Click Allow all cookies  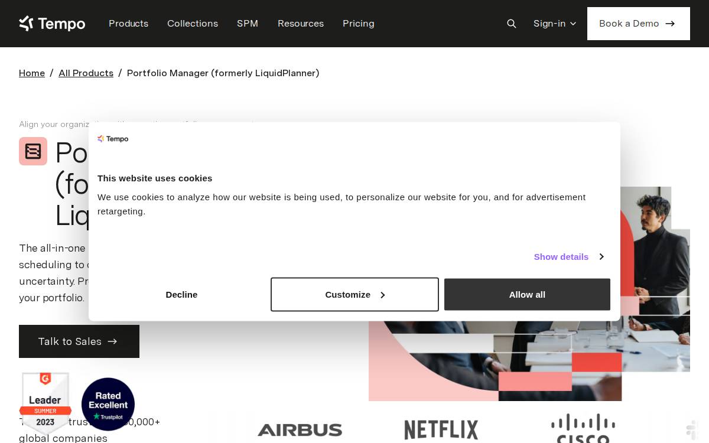pyautogui.click(x=527, y=294)
